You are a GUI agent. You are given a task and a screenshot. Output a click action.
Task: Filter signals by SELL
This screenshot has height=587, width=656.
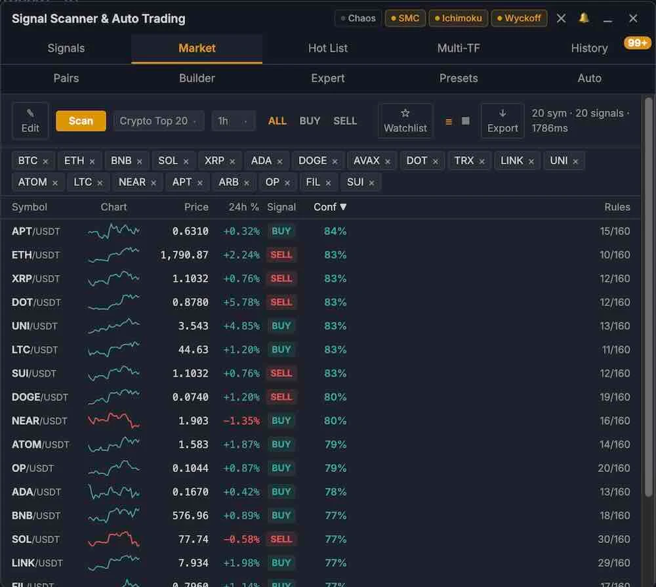click(345, 121)
